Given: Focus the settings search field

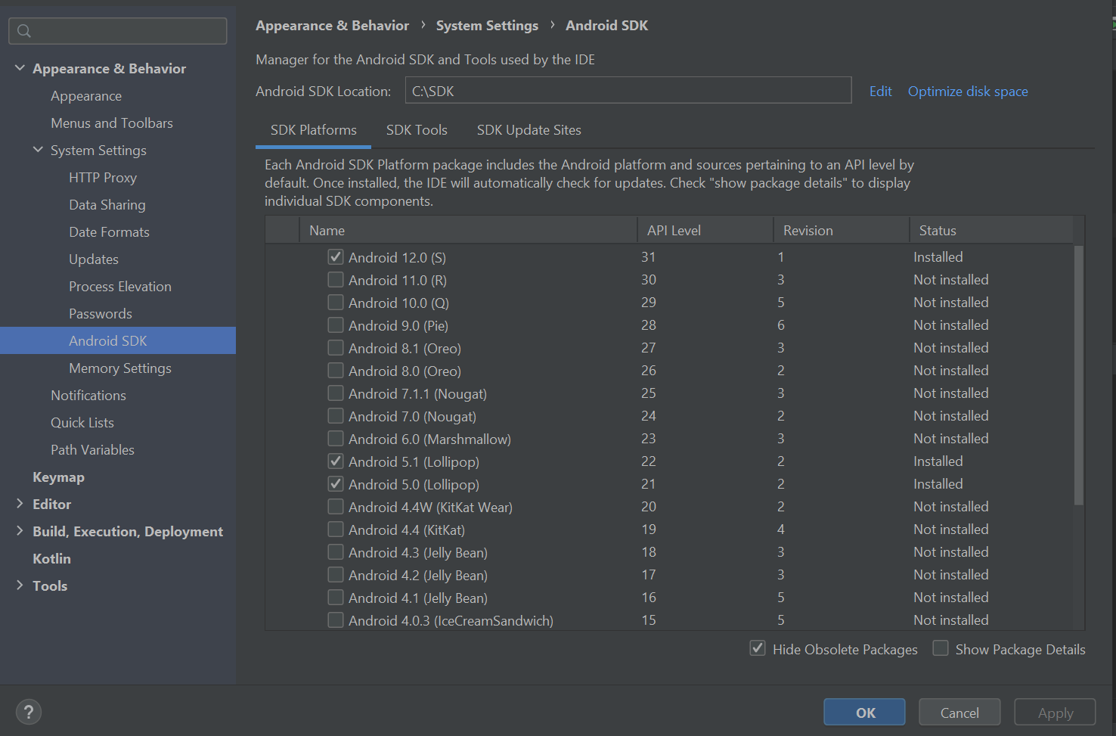Looking at the screenshot, I should (x=118, y=31).
